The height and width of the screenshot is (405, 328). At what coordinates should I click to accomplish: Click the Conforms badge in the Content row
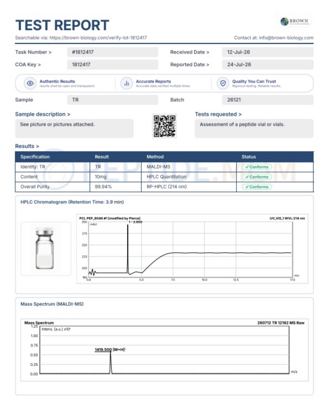[257, 177]
